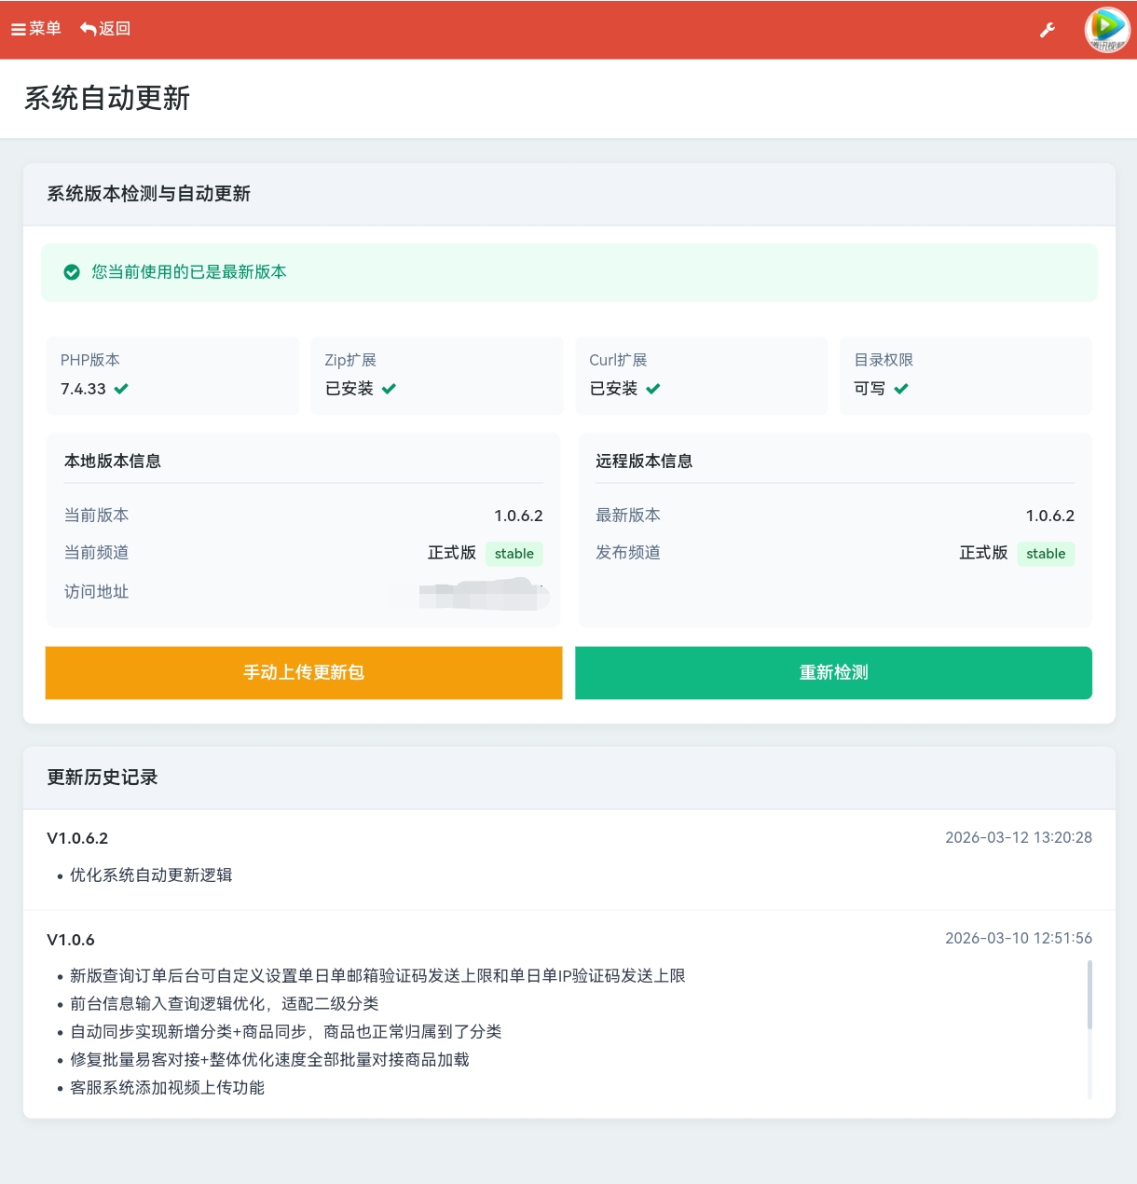Click the Tencent Video logo avatar
The image size is (1137, 1184).
[1105, 29]
